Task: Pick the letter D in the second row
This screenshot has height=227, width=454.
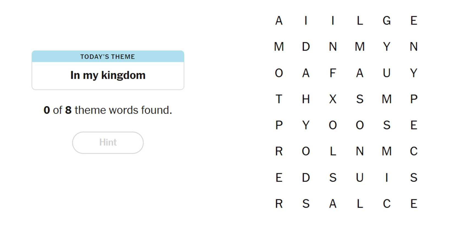Action: pyautogui.click(x=306, y=47)
